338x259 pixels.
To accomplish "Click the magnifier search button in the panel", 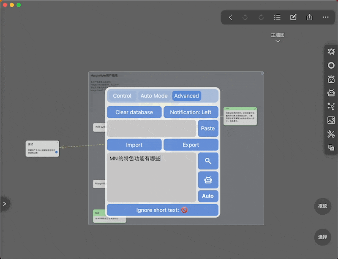I will pyautogui.click(x=208, y=161).
